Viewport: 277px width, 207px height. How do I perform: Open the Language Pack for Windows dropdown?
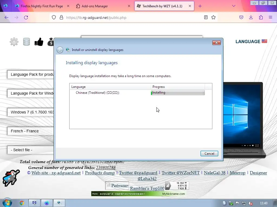pos(31,93)
